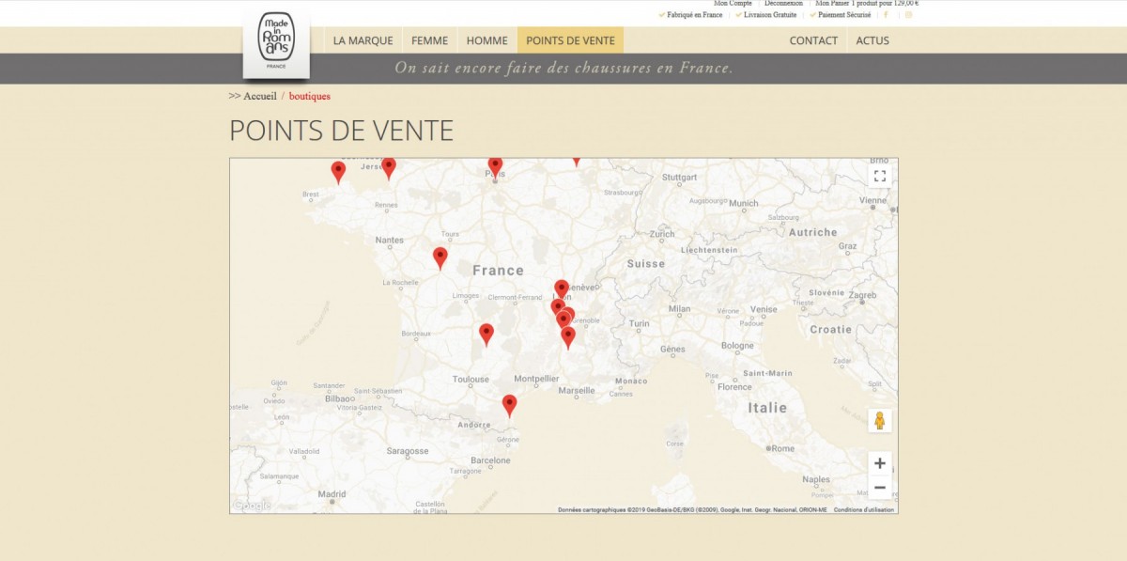
Task: Click the 'Livraison Gratuite' text
Action: 770,15
